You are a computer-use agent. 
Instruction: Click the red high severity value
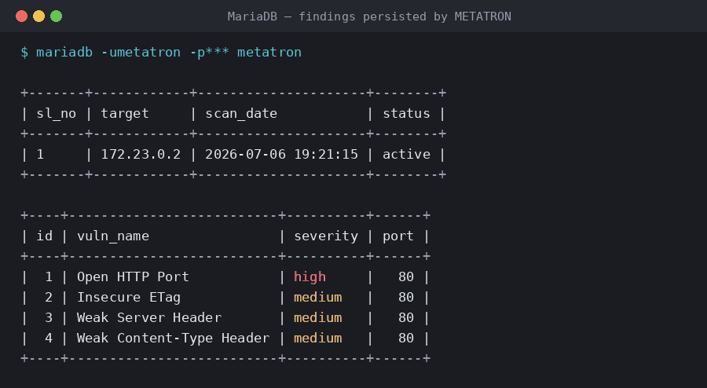[x=310, y=276]
